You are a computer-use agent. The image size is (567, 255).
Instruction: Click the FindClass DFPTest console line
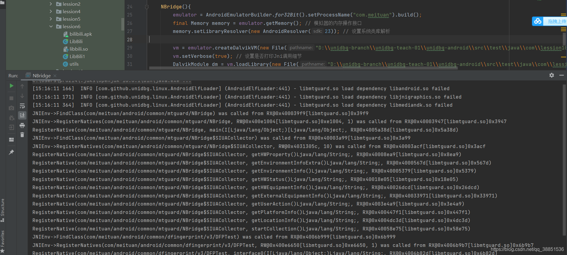pos(214,237)
